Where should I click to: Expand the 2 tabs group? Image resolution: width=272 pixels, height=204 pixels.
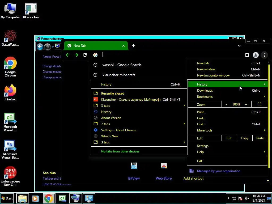[x=139, y=124]
